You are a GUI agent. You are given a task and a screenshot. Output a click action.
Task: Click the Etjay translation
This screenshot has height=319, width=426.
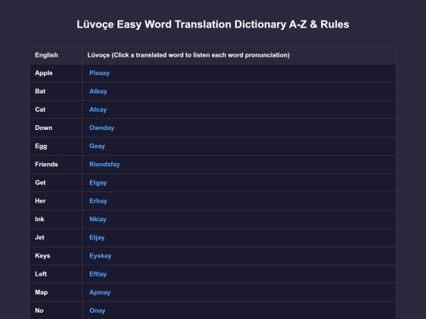[97, 238]
